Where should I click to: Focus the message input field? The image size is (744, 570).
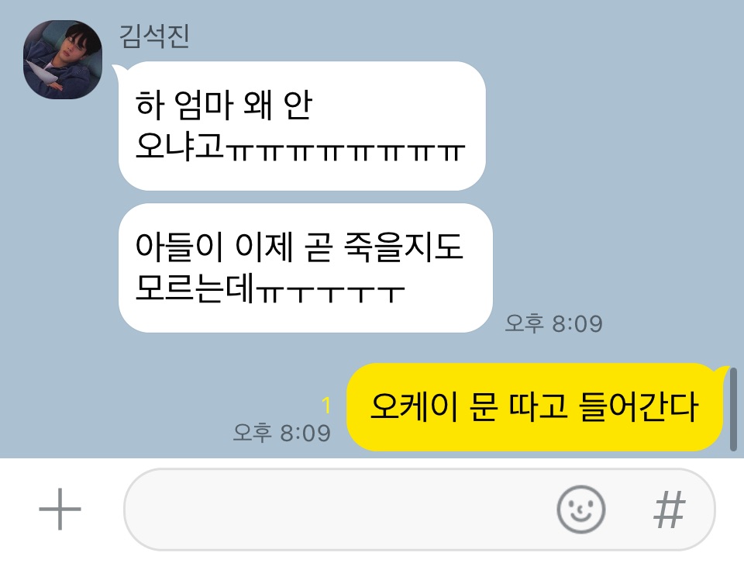click(419, 510)
